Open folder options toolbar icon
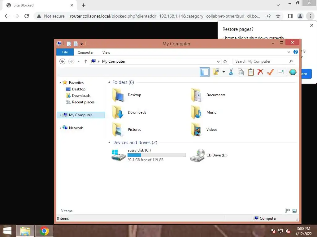This screenshot has height=237, width=317. (216, 72)
